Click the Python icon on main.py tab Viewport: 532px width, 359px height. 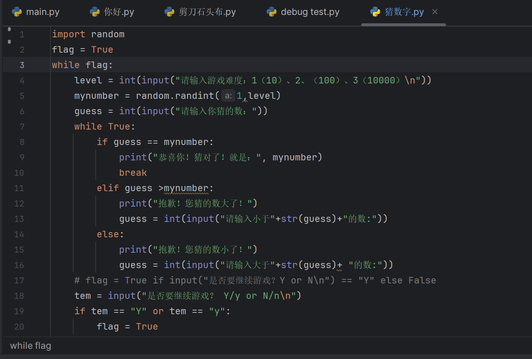(x=17, y=12)
